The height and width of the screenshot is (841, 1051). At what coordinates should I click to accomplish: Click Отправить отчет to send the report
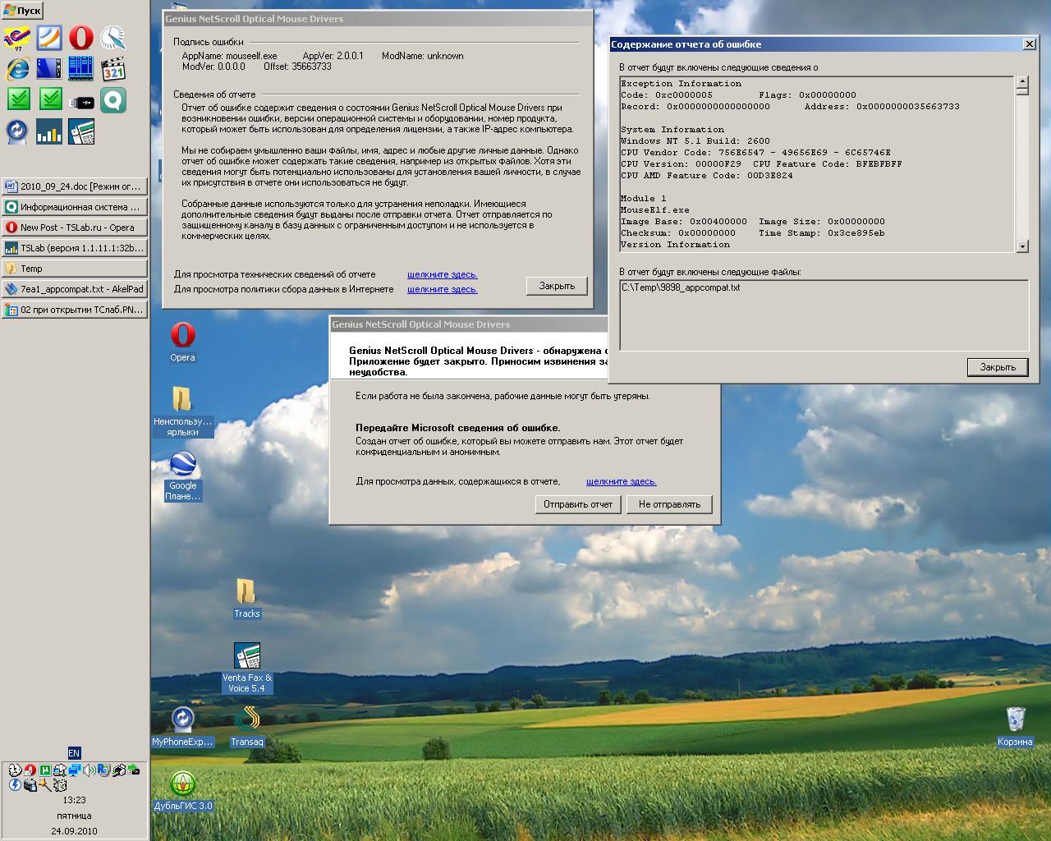point(578,504)
